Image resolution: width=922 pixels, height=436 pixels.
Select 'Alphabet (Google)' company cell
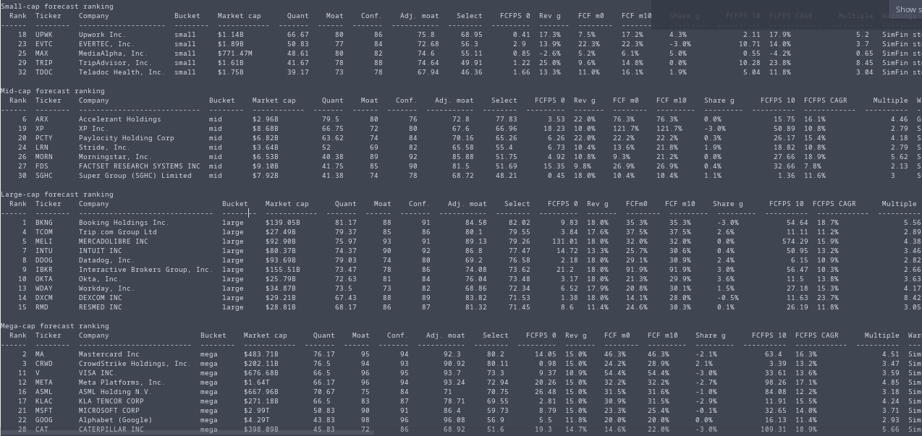click(x=115, y=420)
